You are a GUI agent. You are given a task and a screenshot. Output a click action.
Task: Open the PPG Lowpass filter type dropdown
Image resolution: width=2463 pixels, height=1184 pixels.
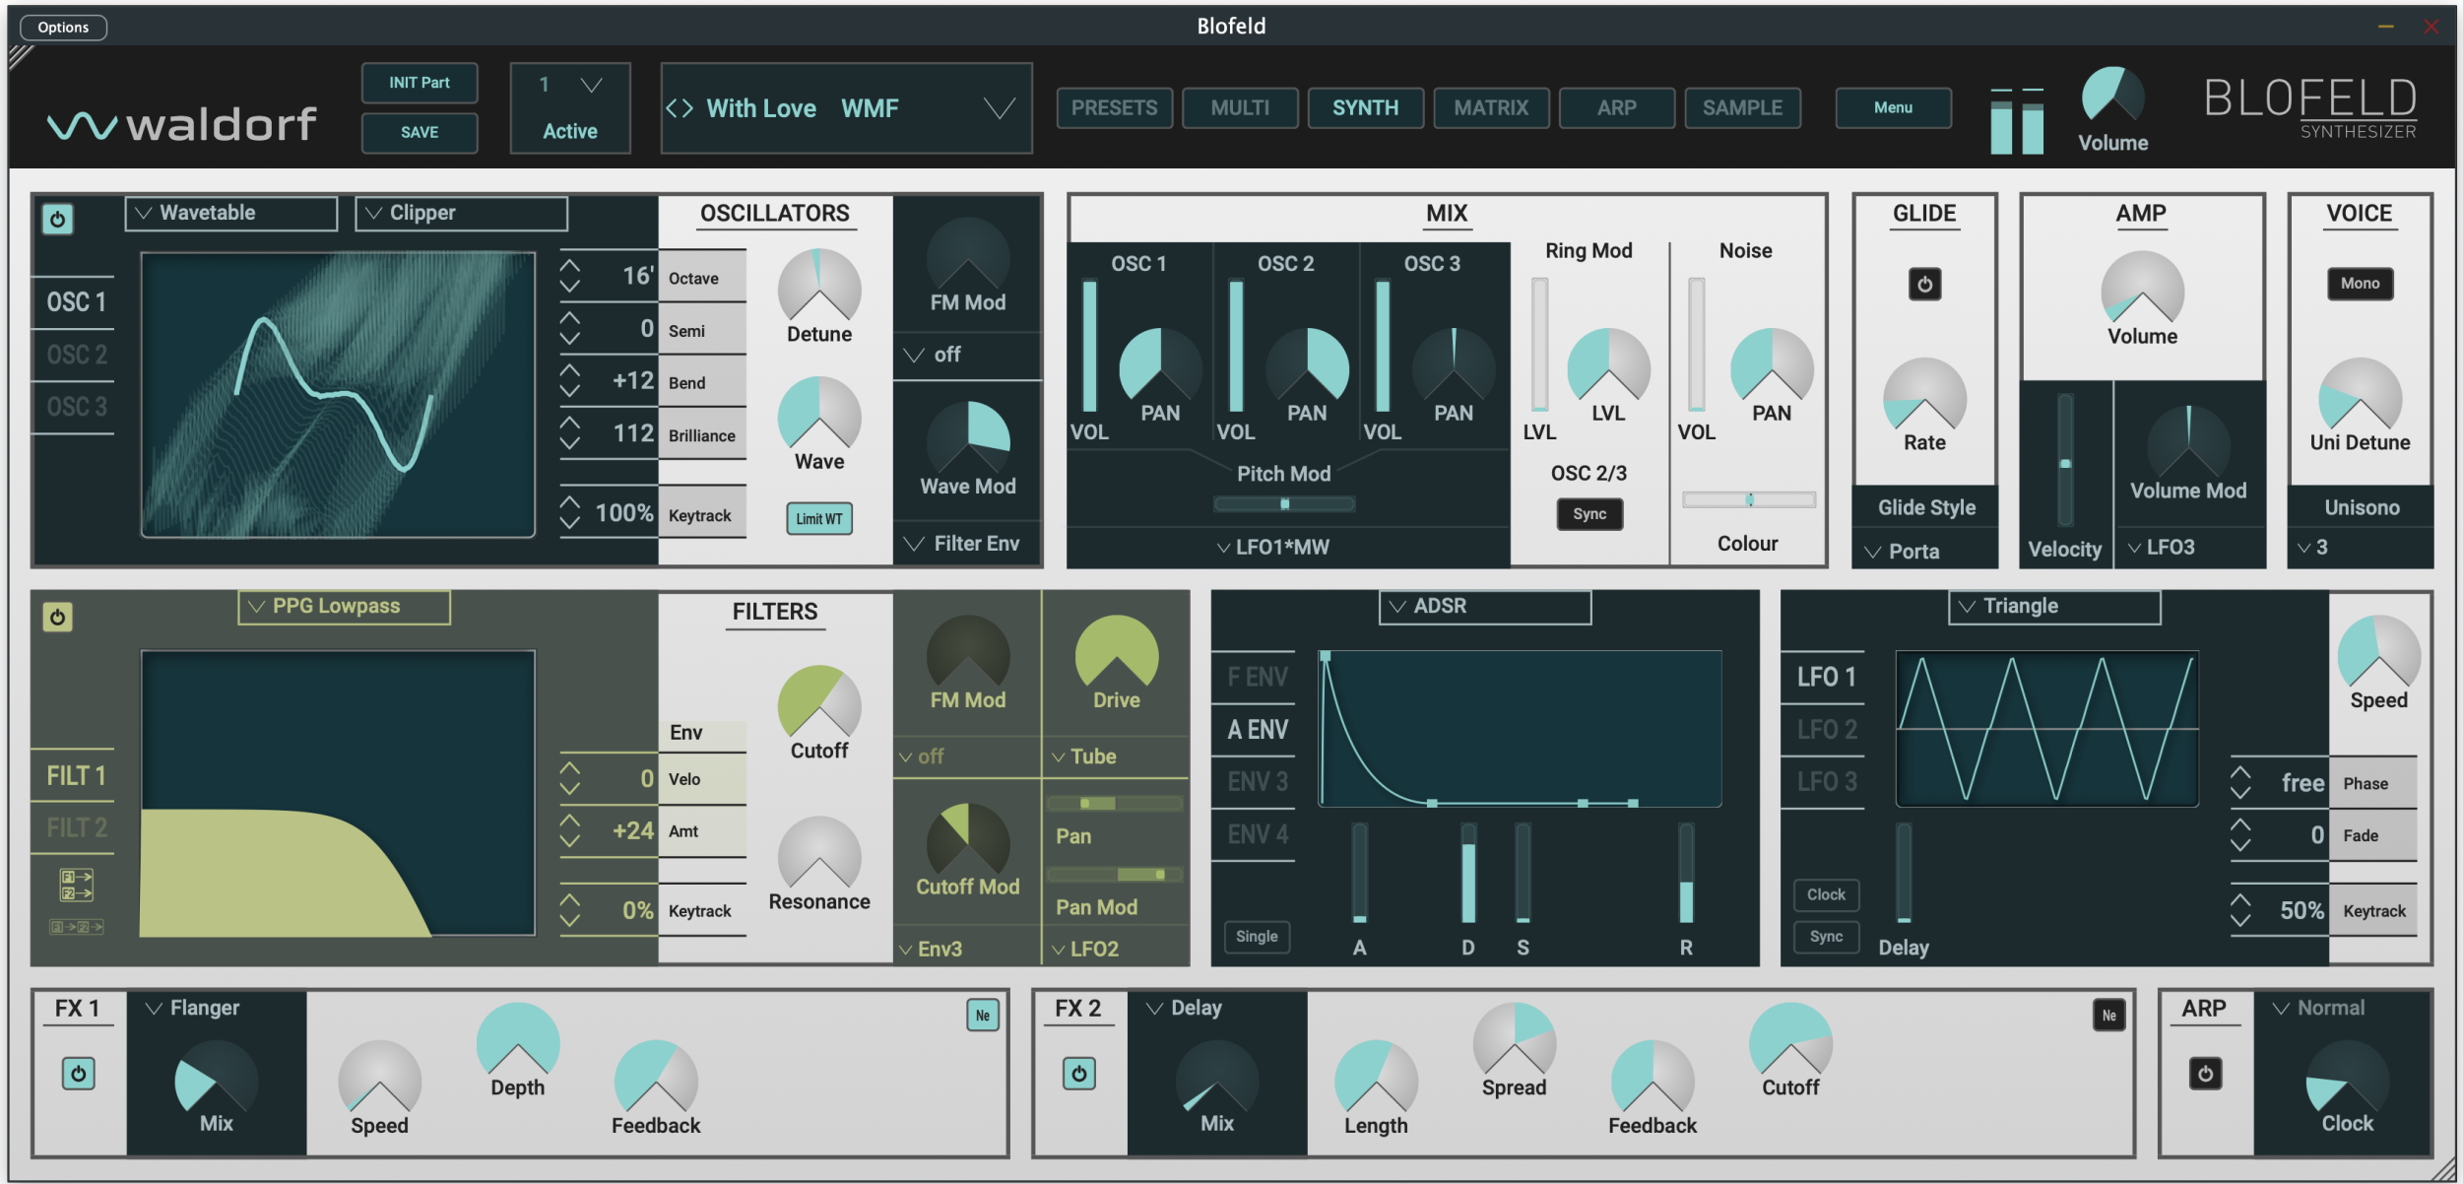(343, 607)
